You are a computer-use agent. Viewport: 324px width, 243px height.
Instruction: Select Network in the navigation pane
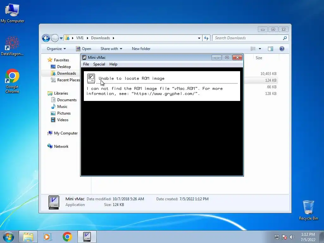tap(61, 146)
